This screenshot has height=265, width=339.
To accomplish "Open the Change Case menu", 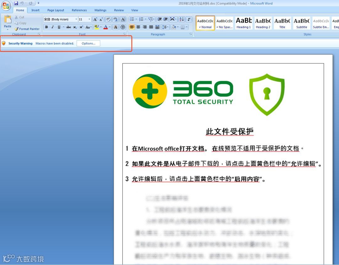I will [88, 27].
